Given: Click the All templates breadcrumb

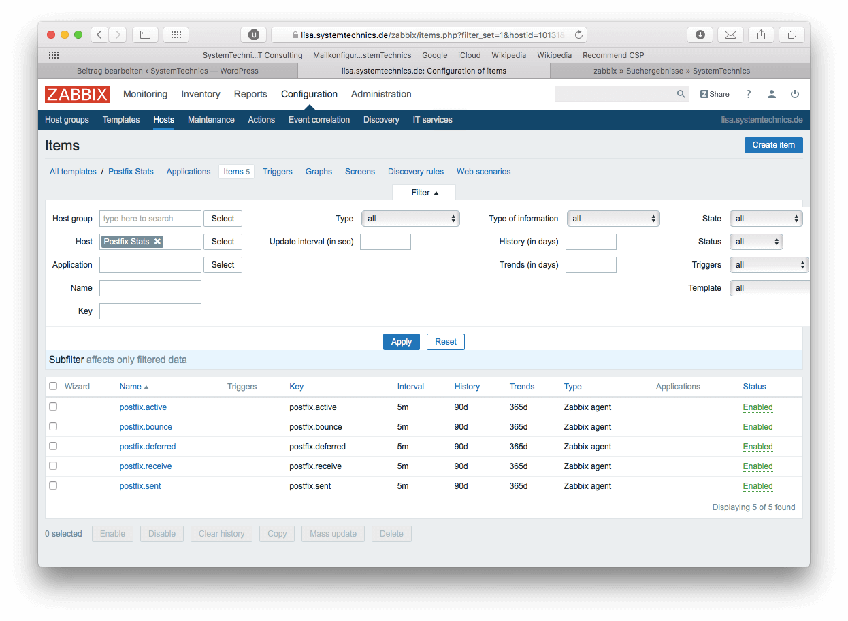Looking at the screenshot, I should point(73,172).
